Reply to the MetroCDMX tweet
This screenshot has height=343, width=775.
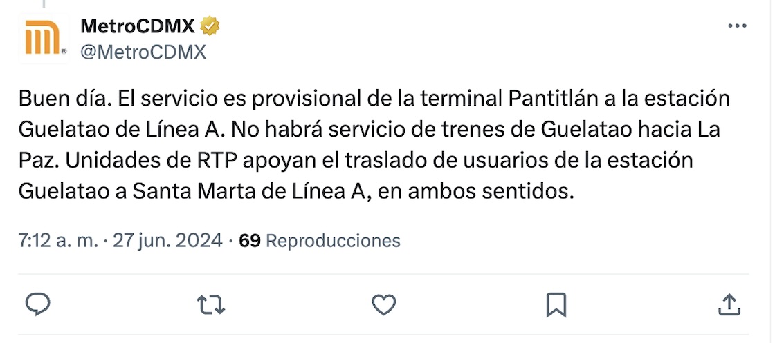point(37,304)
